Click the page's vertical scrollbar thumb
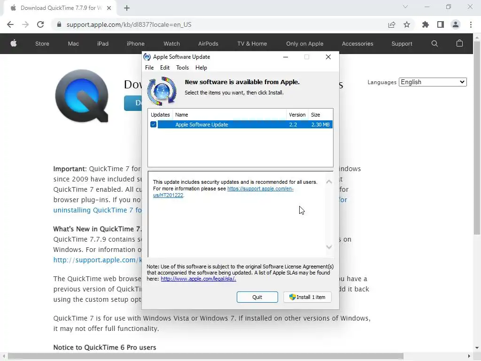 [x=477, y=138]
